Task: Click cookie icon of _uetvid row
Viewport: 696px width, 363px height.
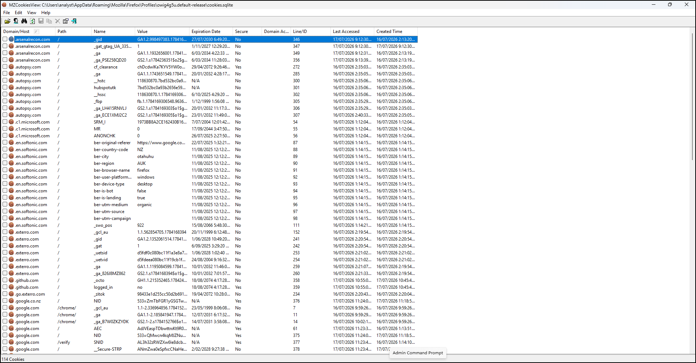Action: (x=11, y=259)
